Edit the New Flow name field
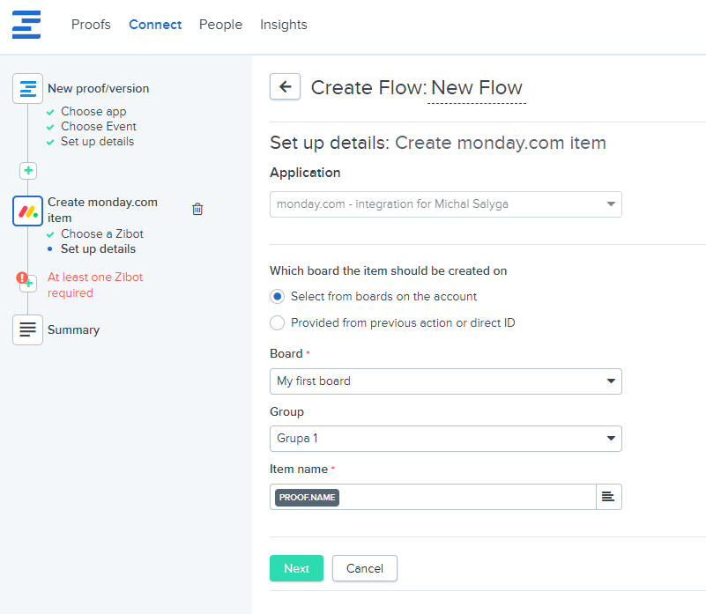Screen dimensions: 706x614 coord(476,88)
